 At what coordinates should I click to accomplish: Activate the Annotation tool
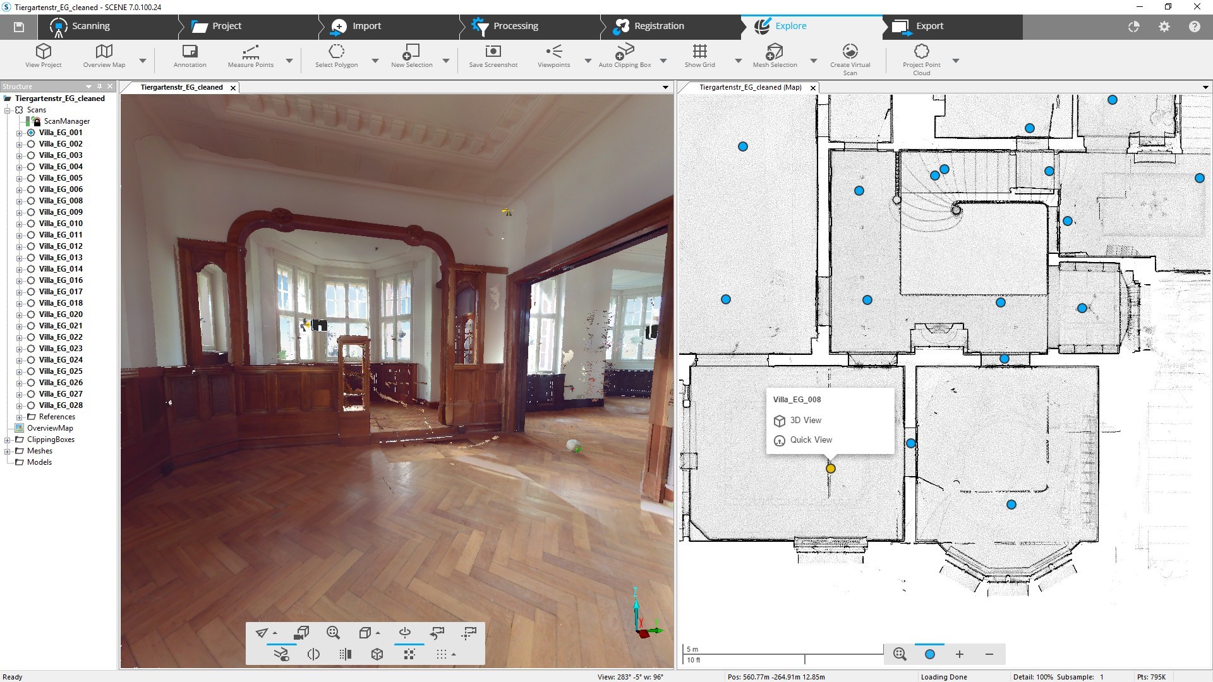(x=190, y=57)
